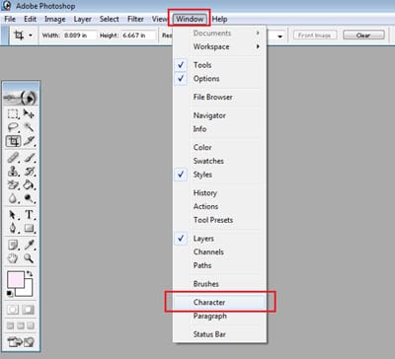Image resolution: width=395 pixels, height=359 pixels.
Task: Select the Lasso tool
Action: [x=13, y=127]
